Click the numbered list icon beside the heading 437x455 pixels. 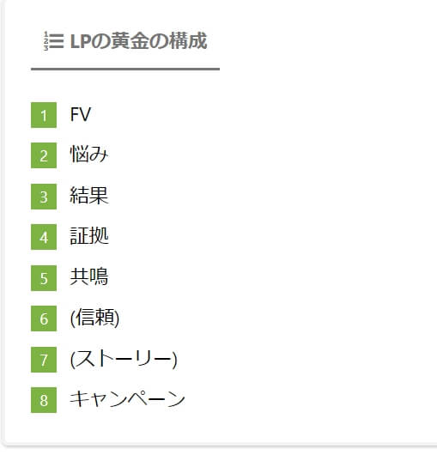tap(53, 41)
